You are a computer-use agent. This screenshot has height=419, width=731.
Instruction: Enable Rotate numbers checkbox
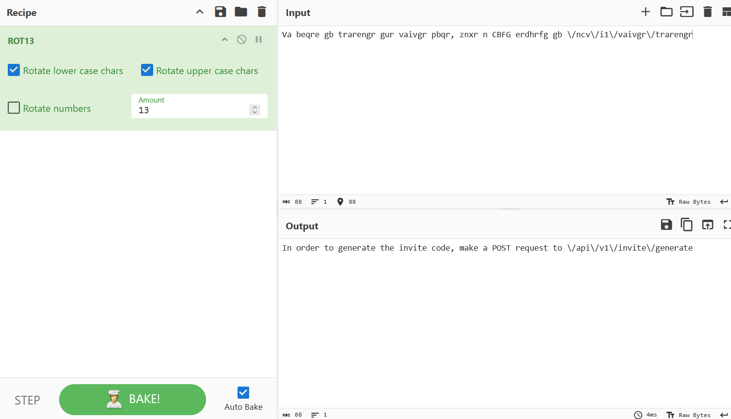click(x=14, y=108)
